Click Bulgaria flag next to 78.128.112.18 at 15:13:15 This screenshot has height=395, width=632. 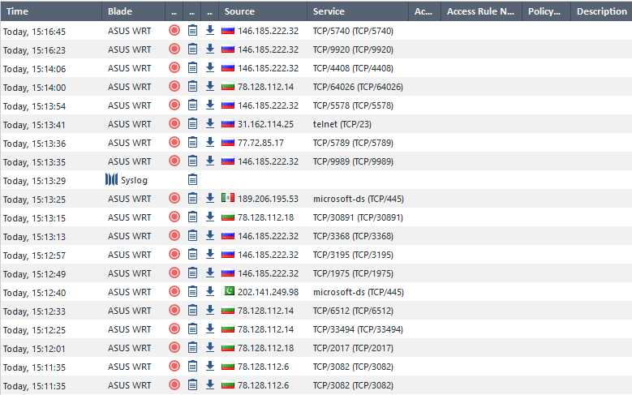tap(228, 217)
